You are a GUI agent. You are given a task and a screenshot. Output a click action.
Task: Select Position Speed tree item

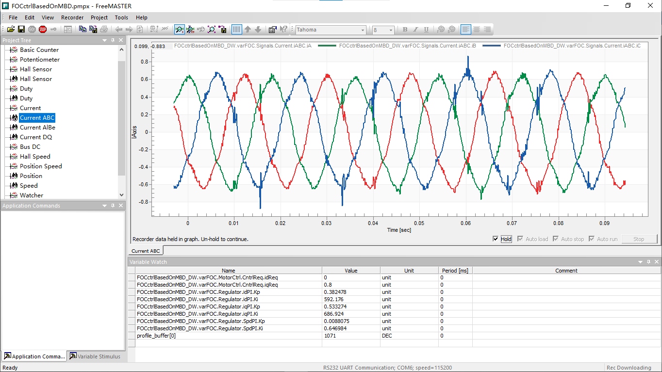[x=41, y=166]
